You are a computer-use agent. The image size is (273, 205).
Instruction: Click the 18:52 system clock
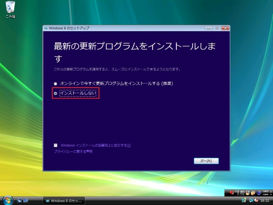[x=265, y=200]
